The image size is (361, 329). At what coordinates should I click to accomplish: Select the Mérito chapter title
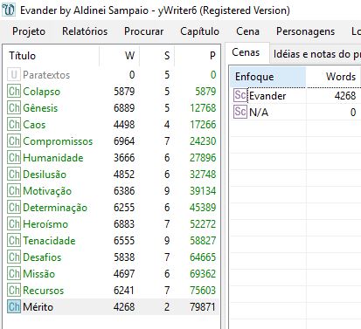coord(38,307)
